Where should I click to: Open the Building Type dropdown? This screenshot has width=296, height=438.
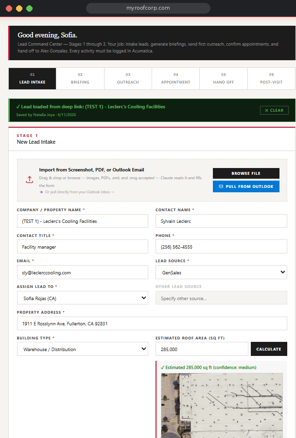coord(83,349)
